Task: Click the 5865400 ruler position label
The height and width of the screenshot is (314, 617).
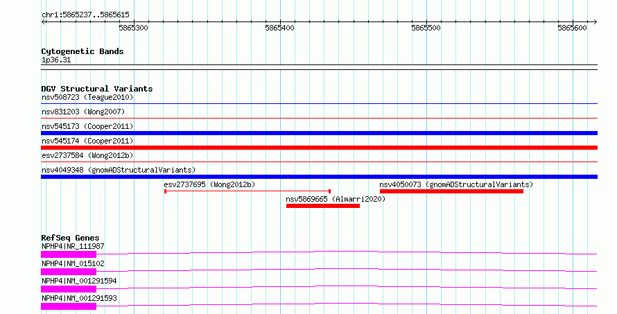Action: 280,28
